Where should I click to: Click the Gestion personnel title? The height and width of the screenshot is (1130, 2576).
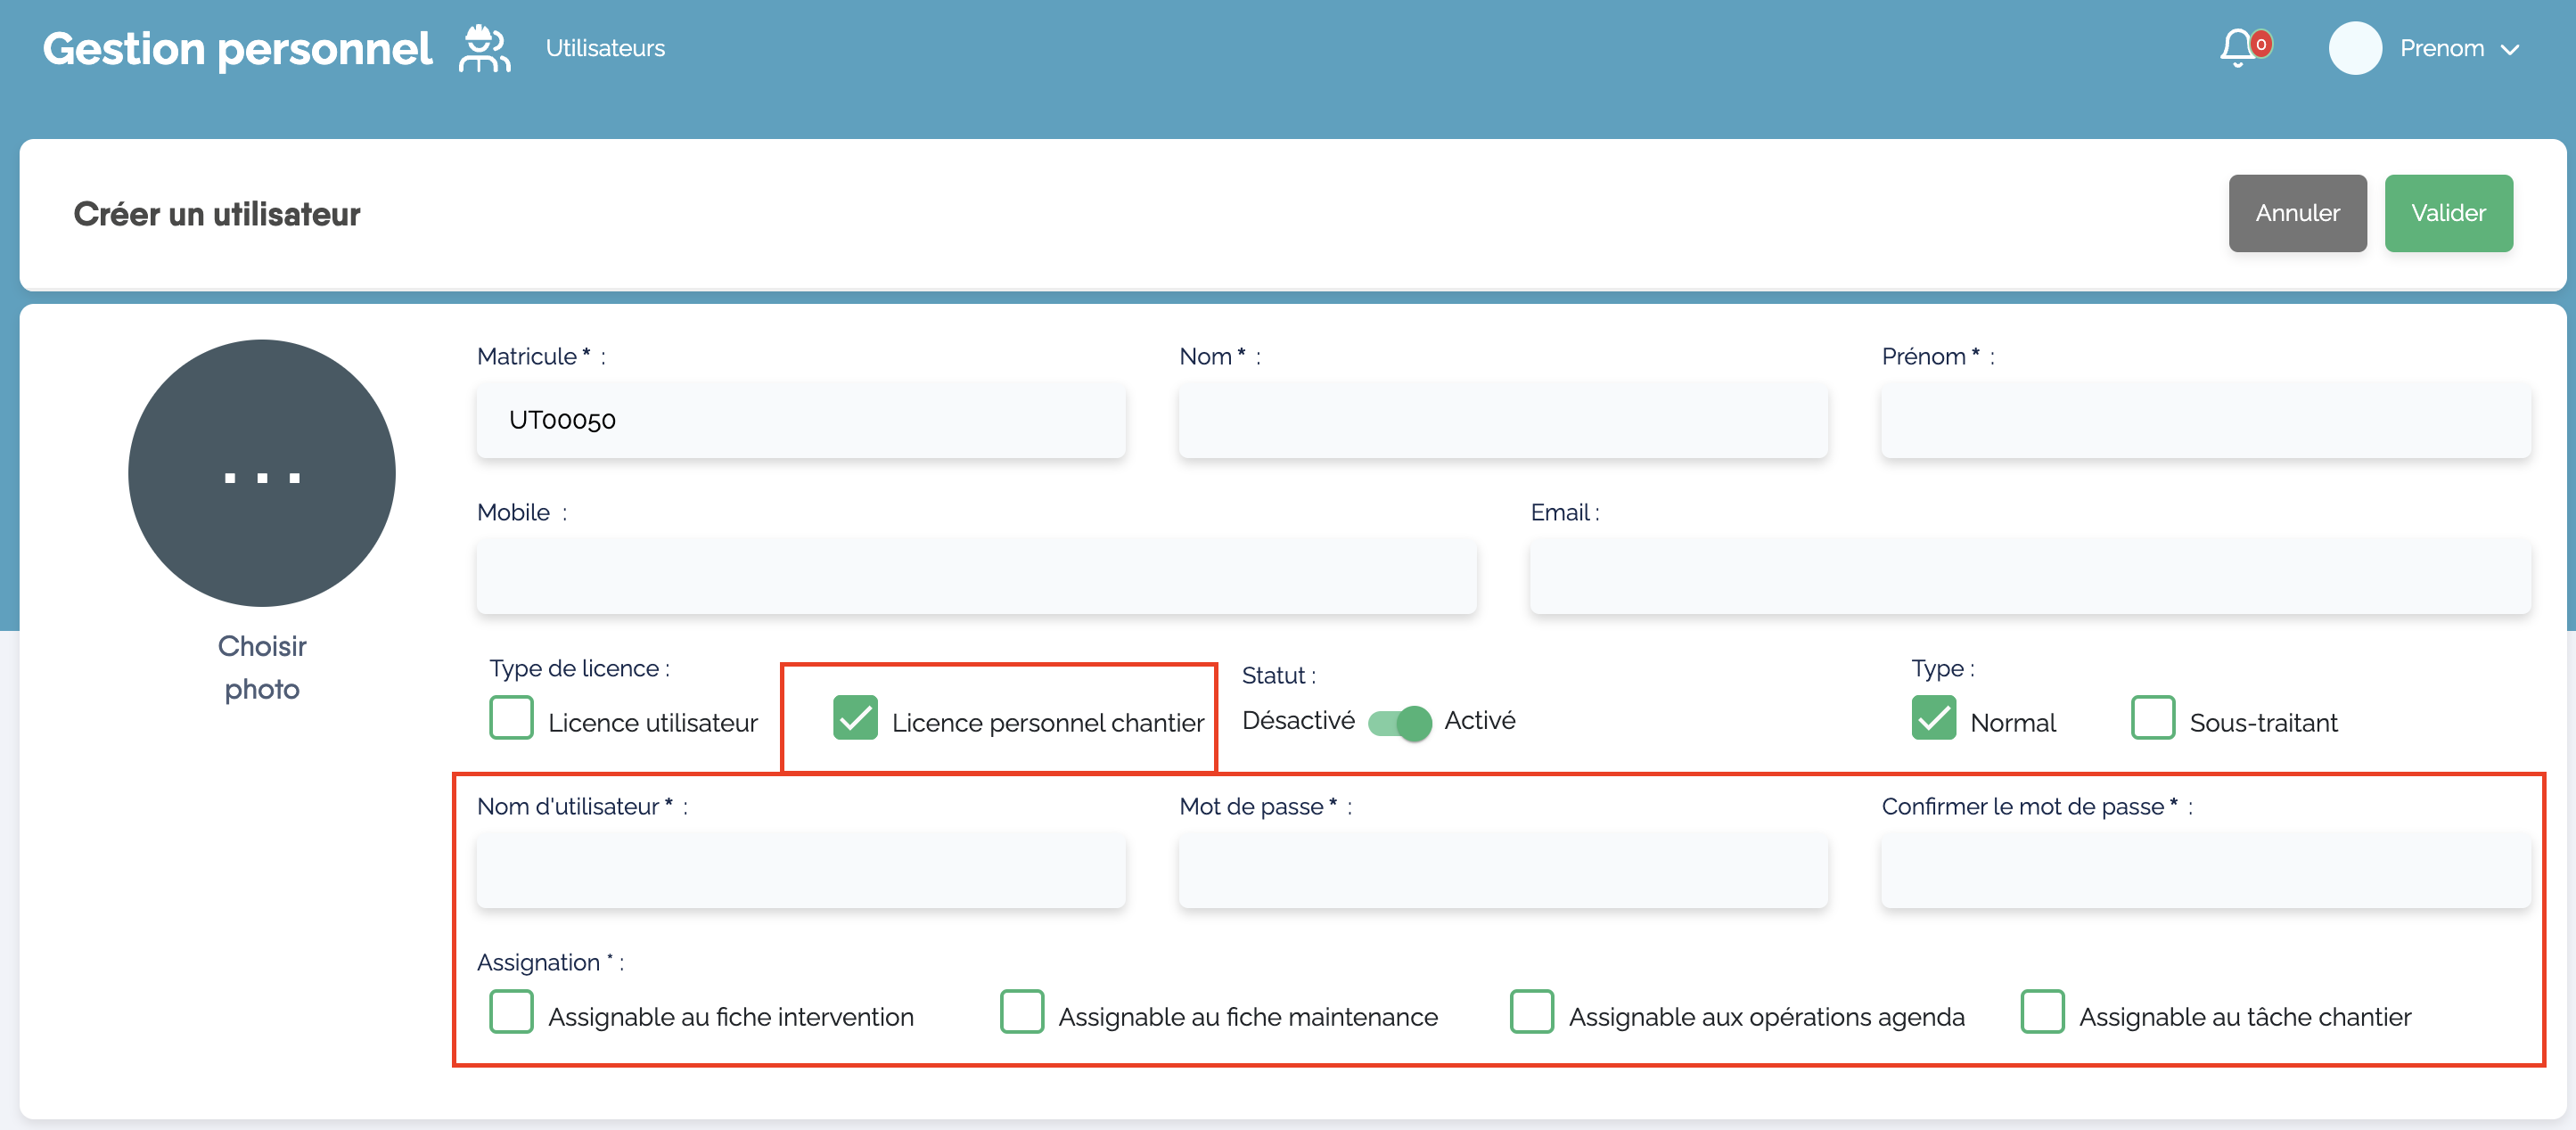[237, 48]
